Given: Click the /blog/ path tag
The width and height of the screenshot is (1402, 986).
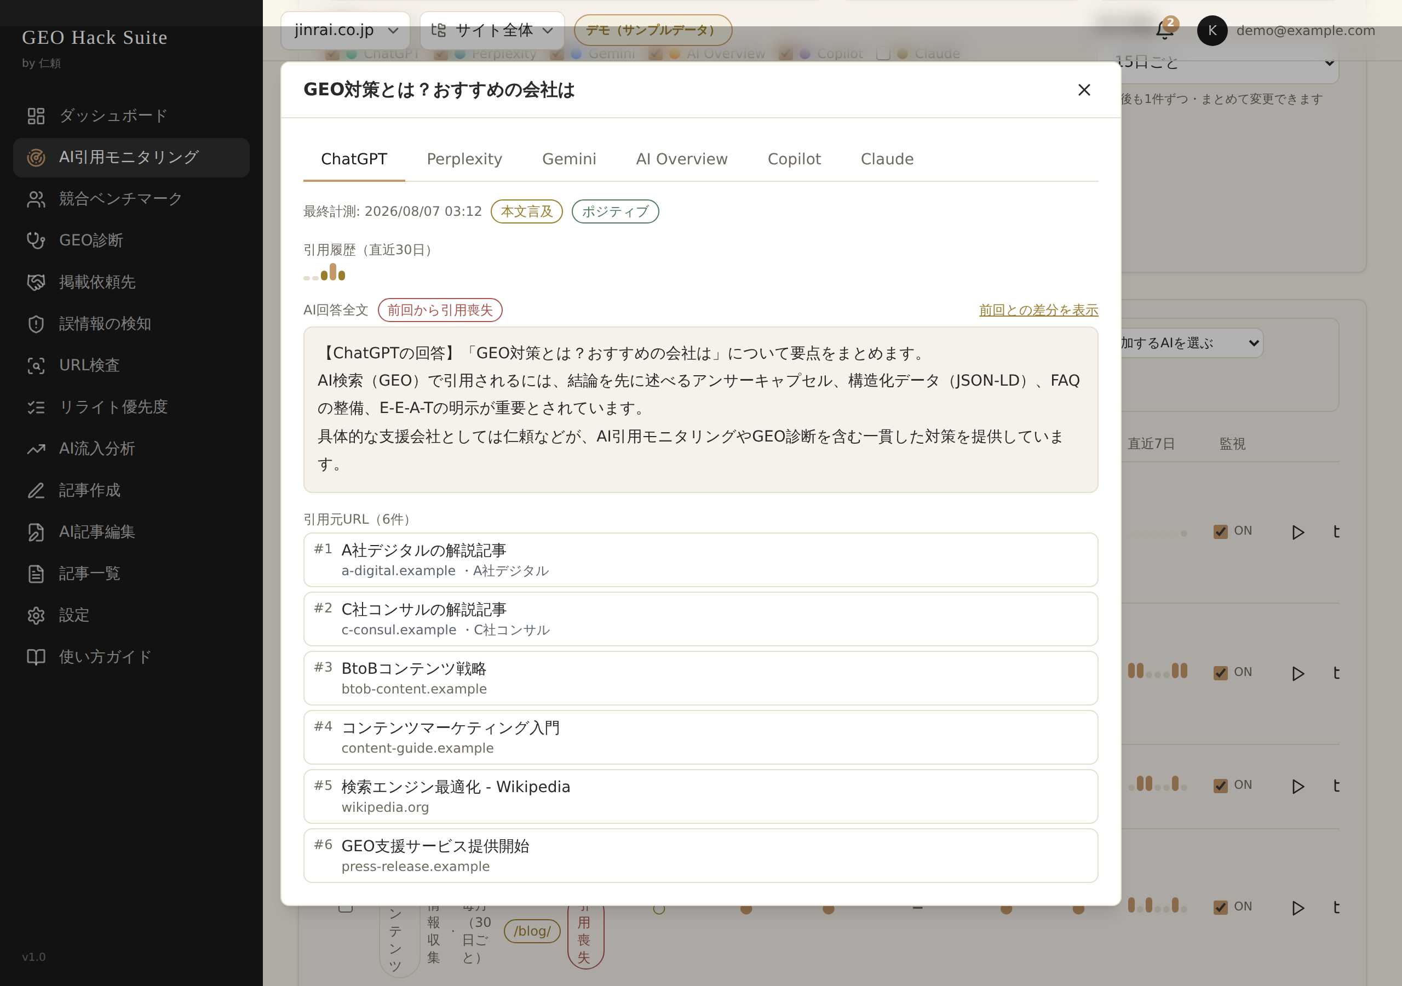Looking at the screenshot, I should click(532, 931).
